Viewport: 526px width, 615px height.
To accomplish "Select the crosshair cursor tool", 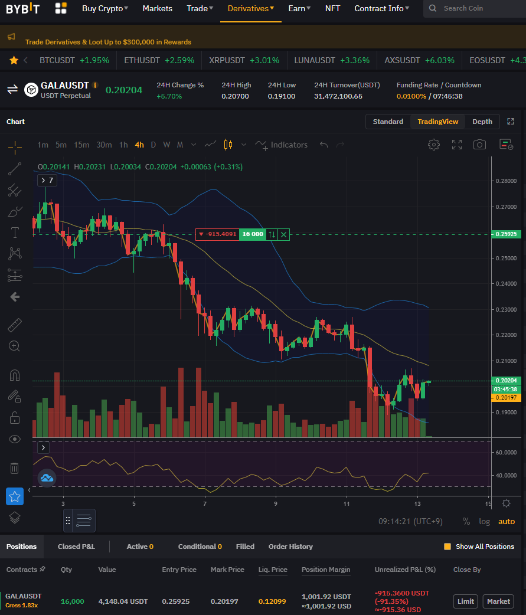I will tap(15, 148).
